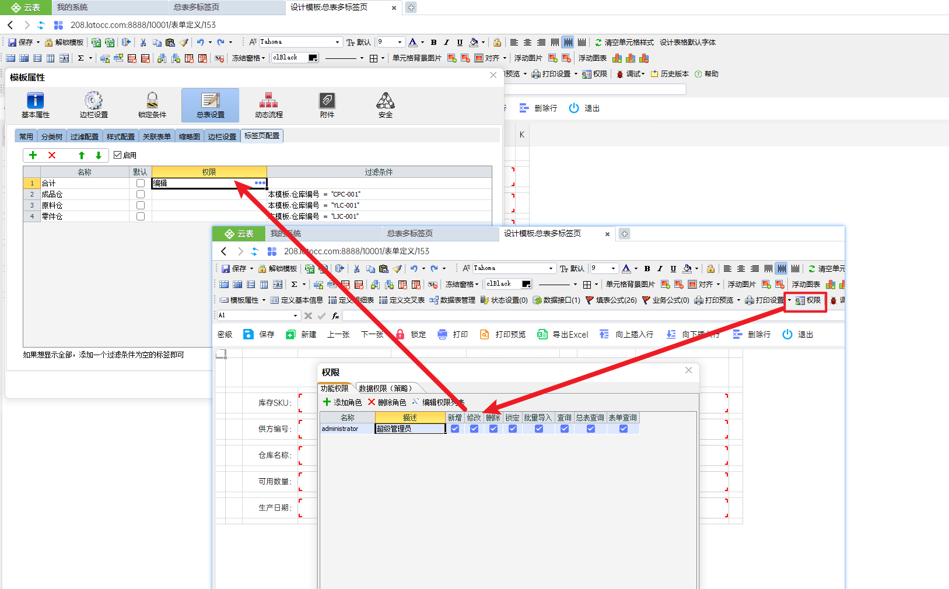Click 导出Excel in the inset window
The height and width of the screenshot is (589, 949).
(562, 334)
